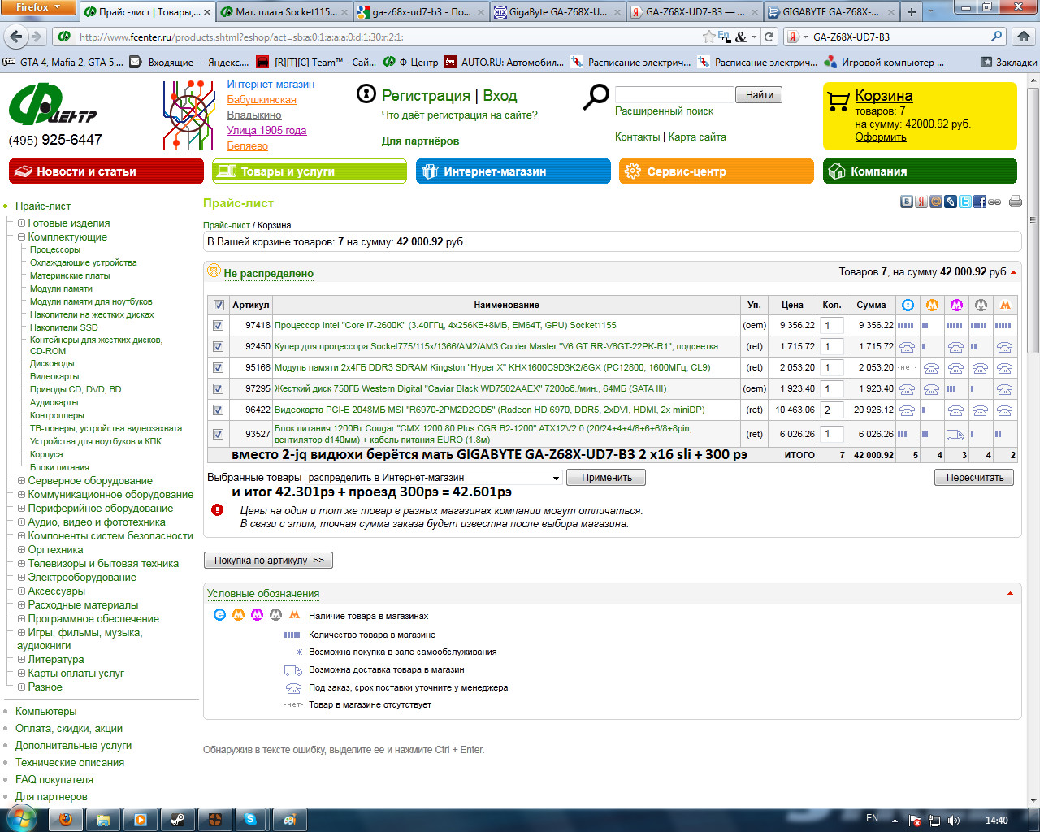Share the page via Yandex icon
1040x832 pixels.
click(x=921, y=201)
